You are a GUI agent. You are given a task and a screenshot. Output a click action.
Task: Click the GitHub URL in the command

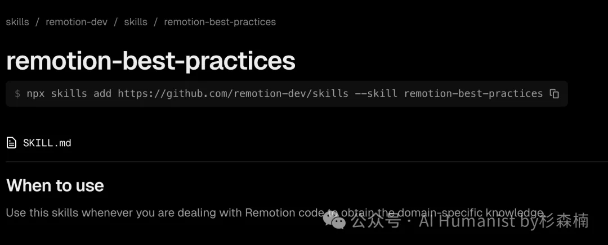click(233, 94)
